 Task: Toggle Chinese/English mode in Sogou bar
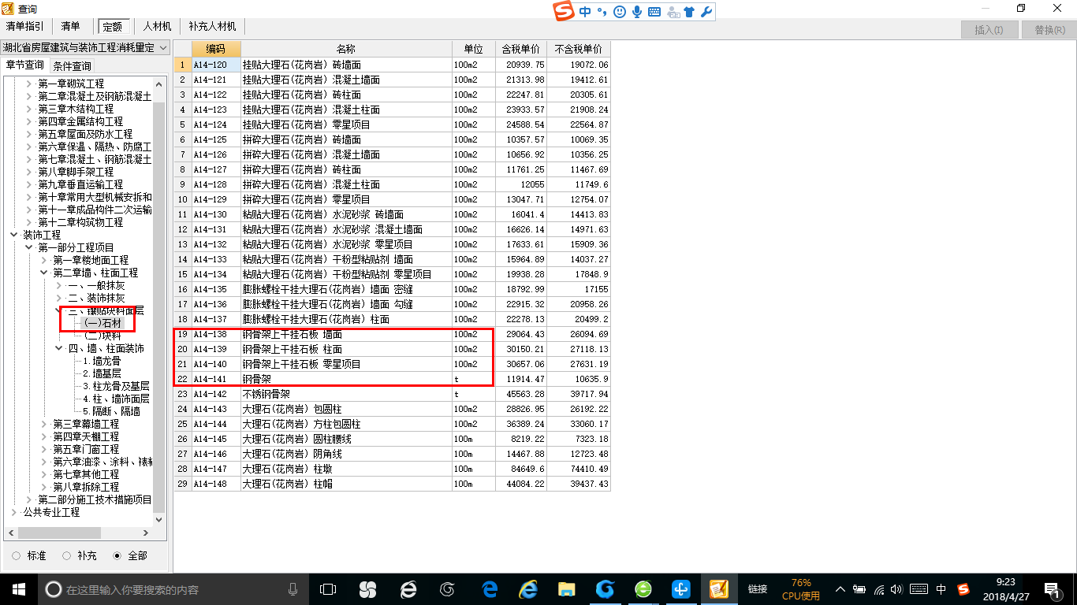(x=585, y=12)
